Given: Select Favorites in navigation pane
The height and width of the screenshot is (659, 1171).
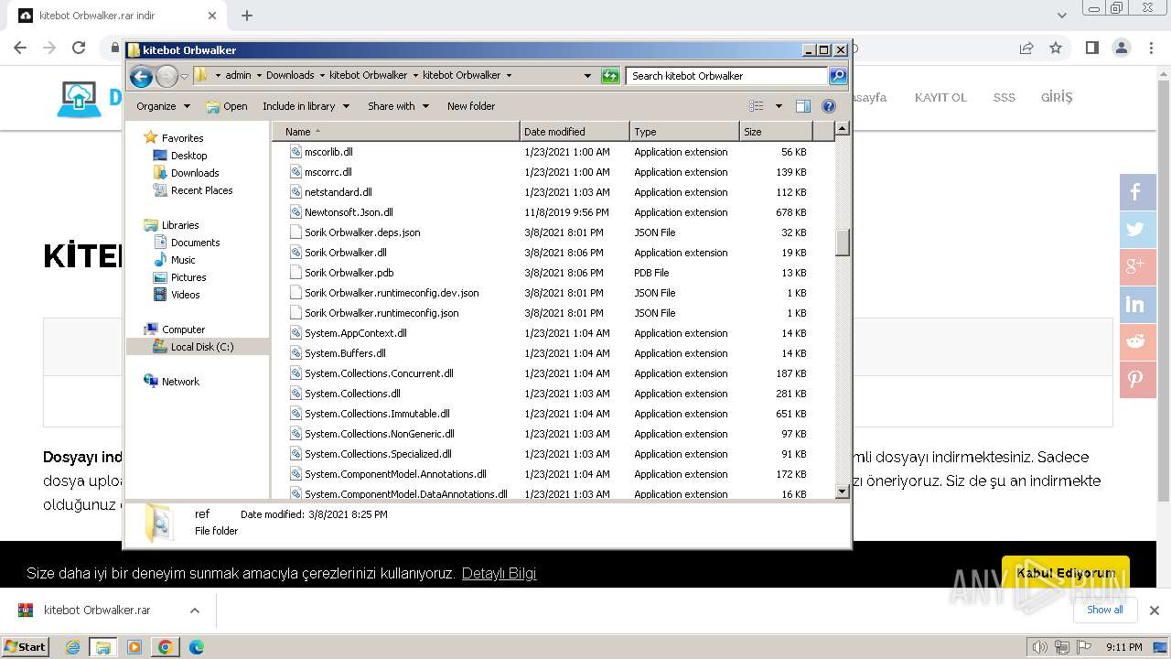Looking at the screenshot, I should click(x=182, y=138).
